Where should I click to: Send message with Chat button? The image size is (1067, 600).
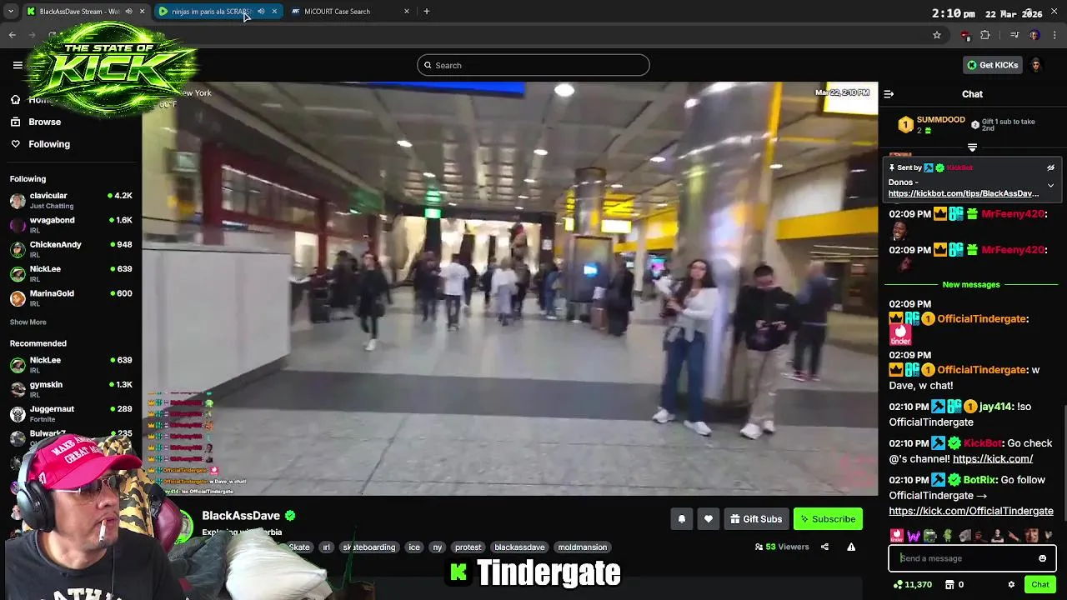tap(1040, 585)
